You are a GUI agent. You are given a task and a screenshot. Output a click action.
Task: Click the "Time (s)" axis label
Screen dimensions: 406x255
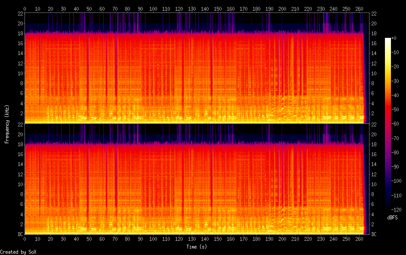click(197, 247)
